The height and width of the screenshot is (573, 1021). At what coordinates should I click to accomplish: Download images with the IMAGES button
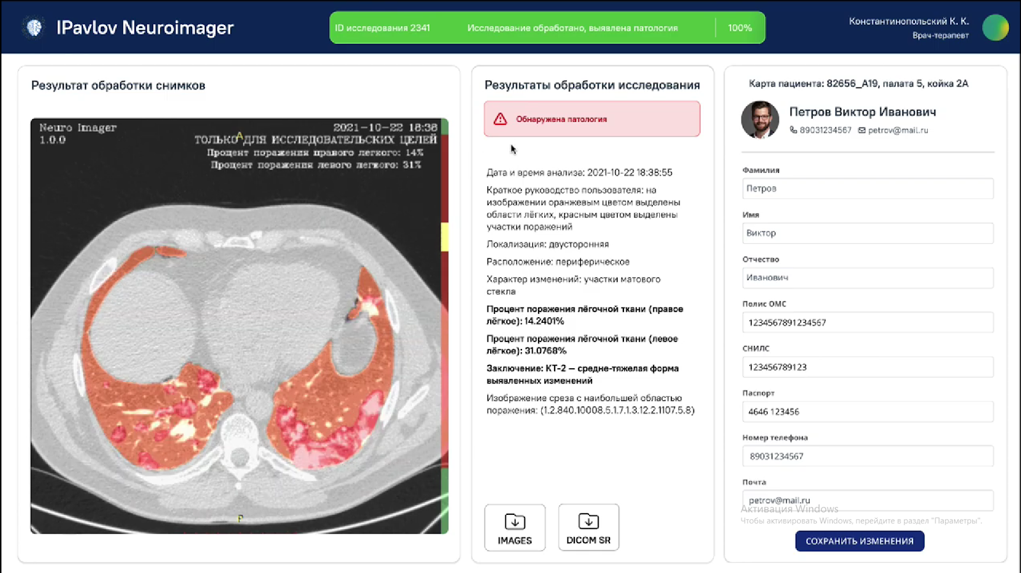pos(515,528)
